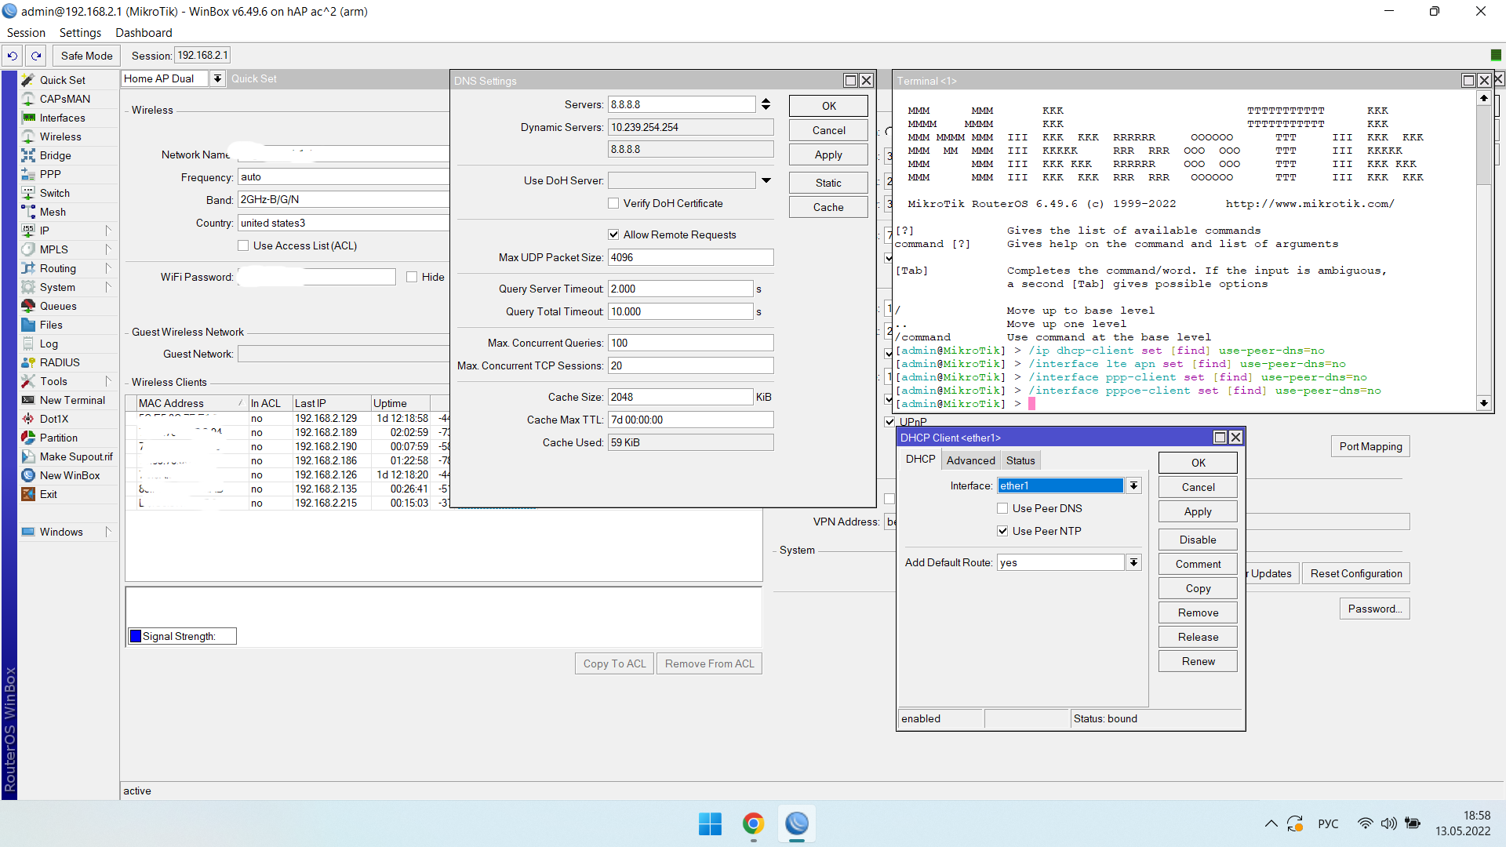Open the Add Default Route dropdown
The image size is (1506, 847).
pyautogui.click(x=1133, y=562)
